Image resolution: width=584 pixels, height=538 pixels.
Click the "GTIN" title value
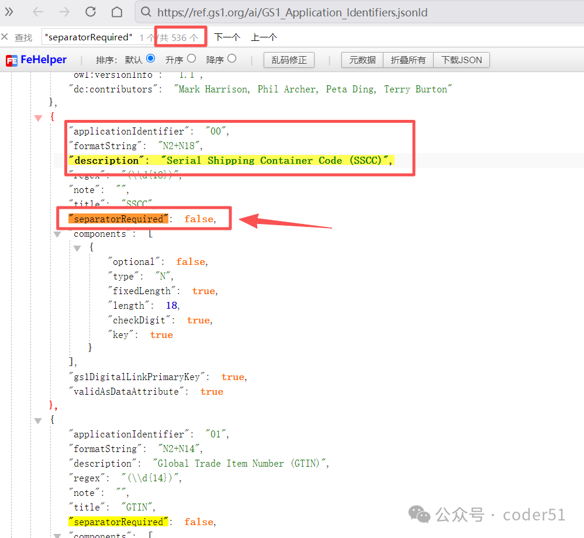click(x=137, y=508)
